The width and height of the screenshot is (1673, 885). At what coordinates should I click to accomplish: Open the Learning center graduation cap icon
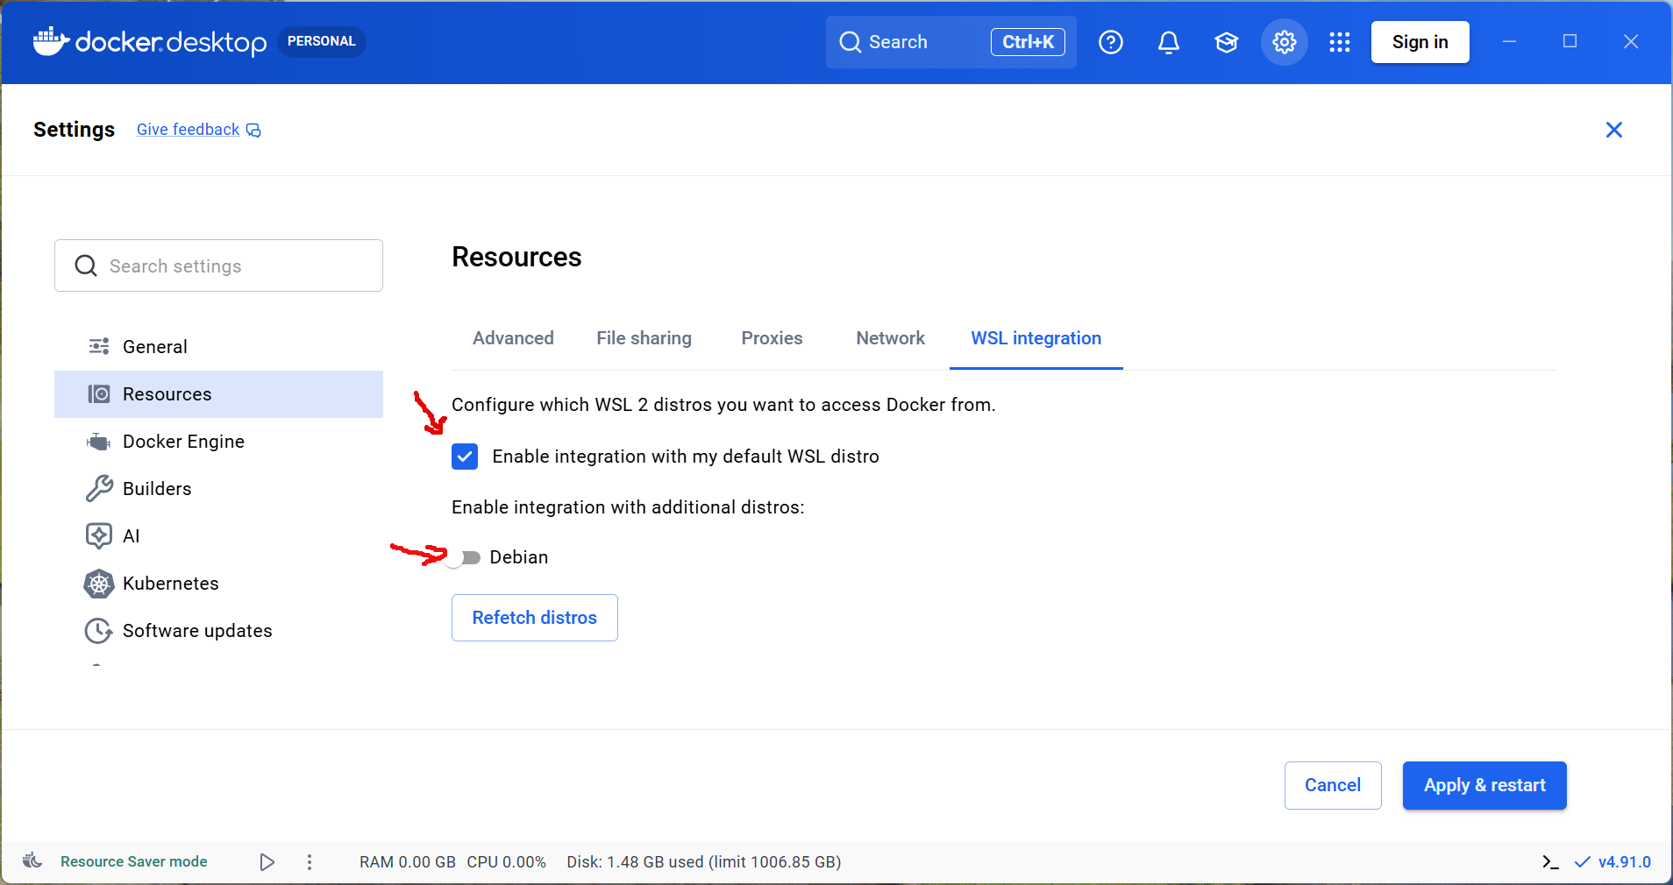1227,42
